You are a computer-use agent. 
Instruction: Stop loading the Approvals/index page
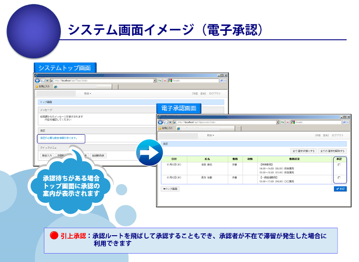pyautogui.click(x=288, y=122)
